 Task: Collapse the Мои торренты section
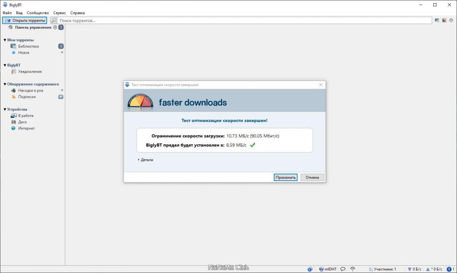pos(5,40)
